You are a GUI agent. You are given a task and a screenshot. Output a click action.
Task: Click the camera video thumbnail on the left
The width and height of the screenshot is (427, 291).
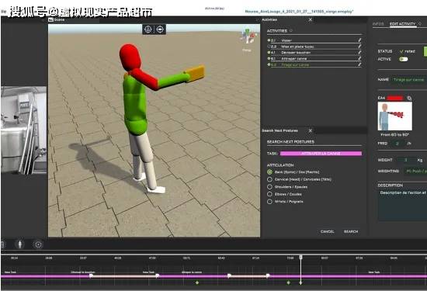coord(24,130)
